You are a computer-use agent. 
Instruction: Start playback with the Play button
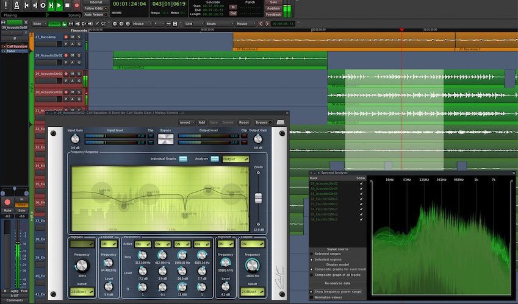tap(59, 5)
